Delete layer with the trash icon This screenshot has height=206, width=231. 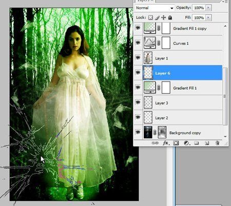pos(217,143)
